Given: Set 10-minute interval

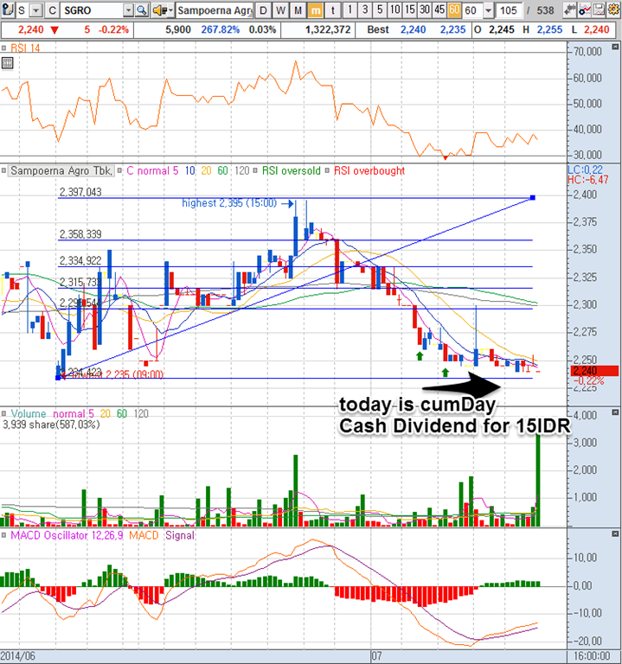Looking at the screenshot, I should 394,10.
